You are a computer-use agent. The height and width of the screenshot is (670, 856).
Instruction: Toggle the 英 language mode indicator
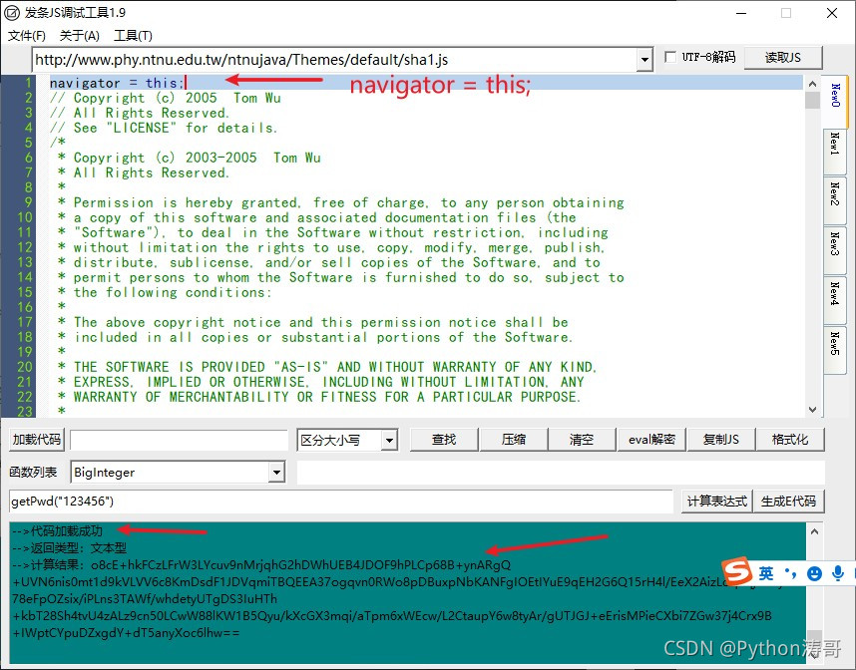coord(766,573)
